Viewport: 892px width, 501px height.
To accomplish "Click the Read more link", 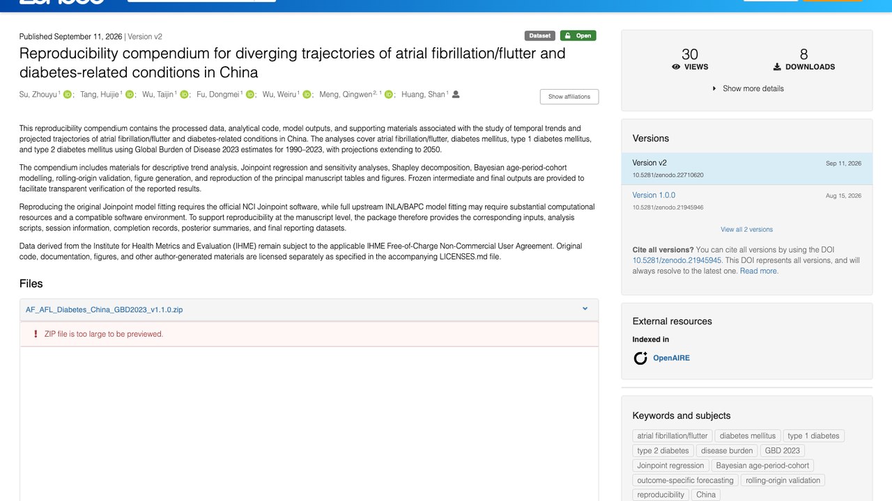I will click(x=759, y=271).
